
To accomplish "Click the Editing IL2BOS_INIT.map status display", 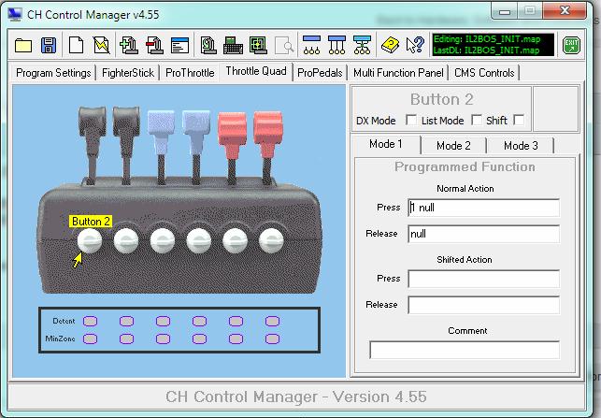I will (x=493, y=45).
